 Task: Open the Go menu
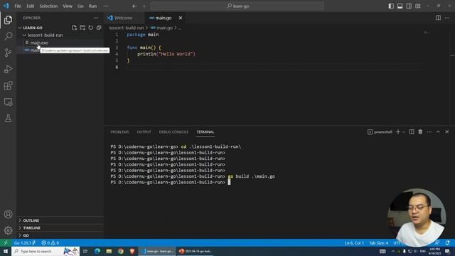[80, 6]
